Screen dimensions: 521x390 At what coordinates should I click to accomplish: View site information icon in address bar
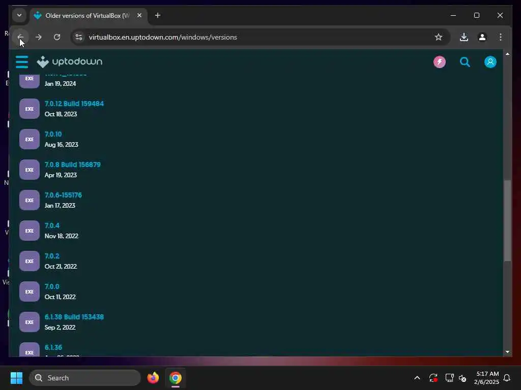79,37
